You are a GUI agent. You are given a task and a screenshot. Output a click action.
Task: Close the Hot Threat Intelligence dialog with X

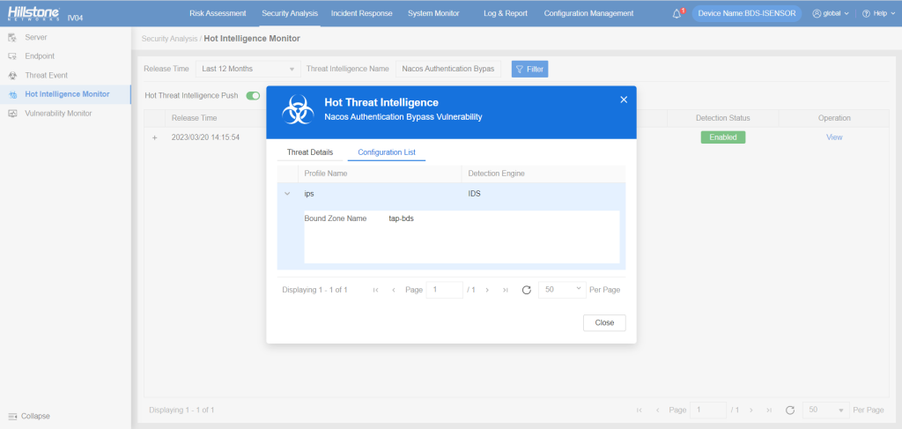[x=624, y=100]
